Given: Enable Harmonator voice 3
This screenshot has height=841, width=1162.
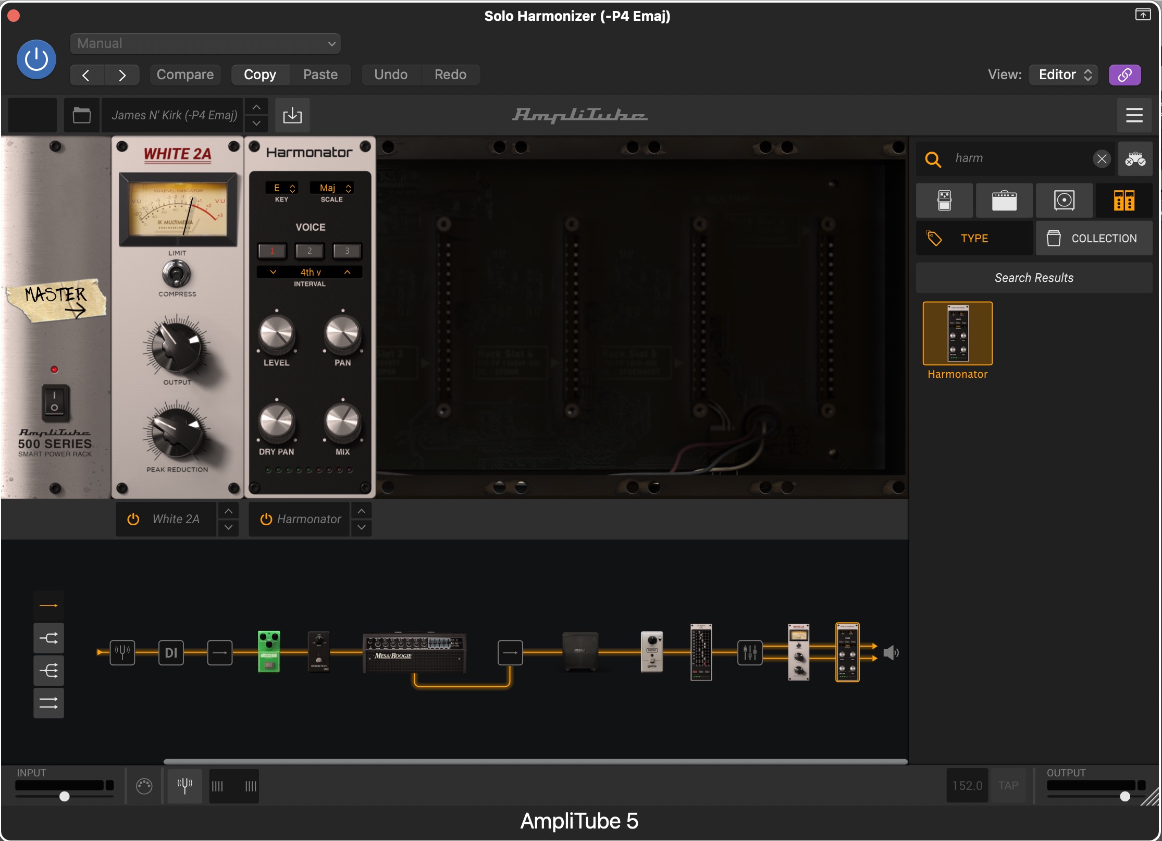Looking at the screenshot, I should (347, 251).
